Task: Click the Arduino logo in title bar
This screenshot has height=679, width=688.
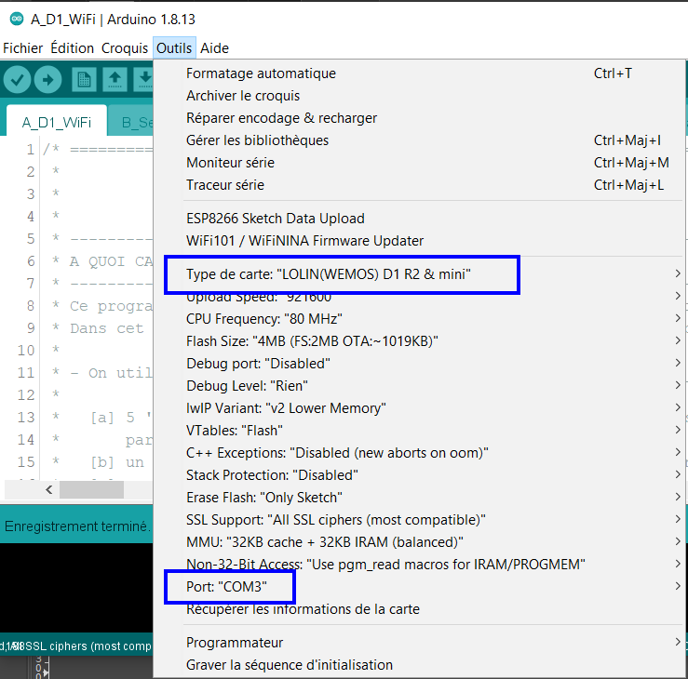Action: click(x=14, y=19)
